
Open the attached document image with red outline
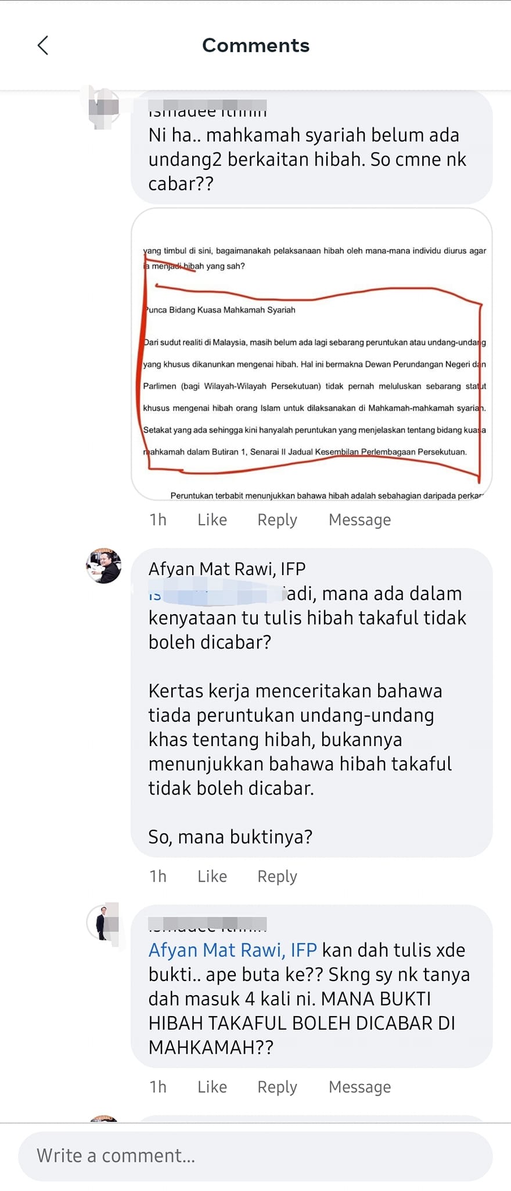pyautogui.click(x=312, y=354)
